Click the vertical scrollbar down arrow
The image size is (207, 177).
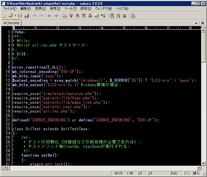(203, 163)
